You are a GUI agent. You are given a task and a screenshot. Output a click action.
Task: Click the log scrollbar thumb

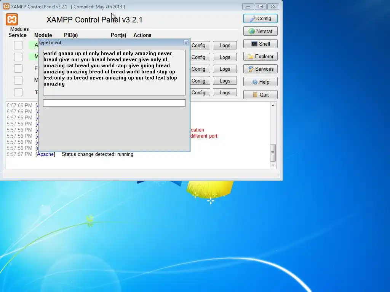[273, 153]
